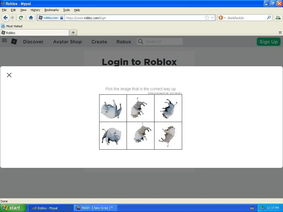Open the File menu
This screenshot has width=283, height=212.
coord(4,10)
